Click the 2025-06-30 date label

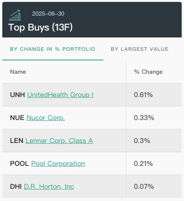tap(48, 14)
